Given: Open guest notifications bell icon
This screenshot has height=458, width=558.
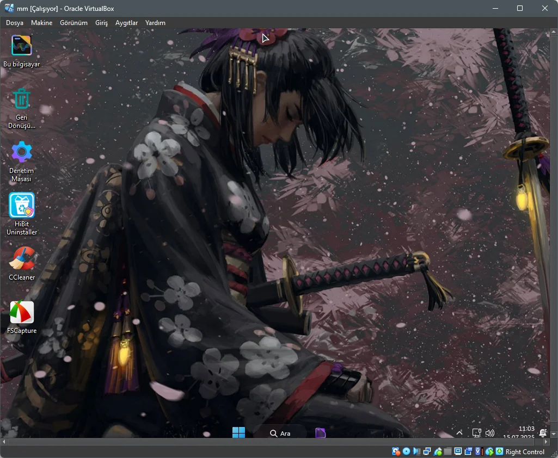Looking at the screenshot, I should coord(543,432).
